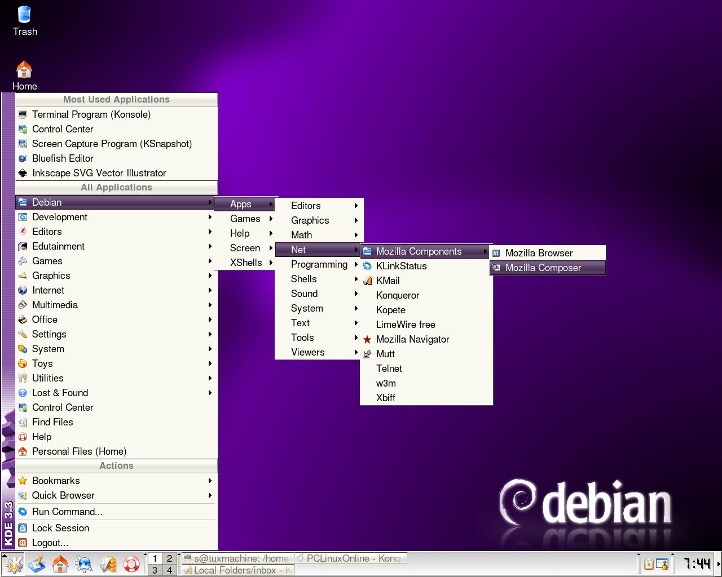Open the home folder panel icon
Viewport: 722px width, 577px height.
click(x=60, y=564)
